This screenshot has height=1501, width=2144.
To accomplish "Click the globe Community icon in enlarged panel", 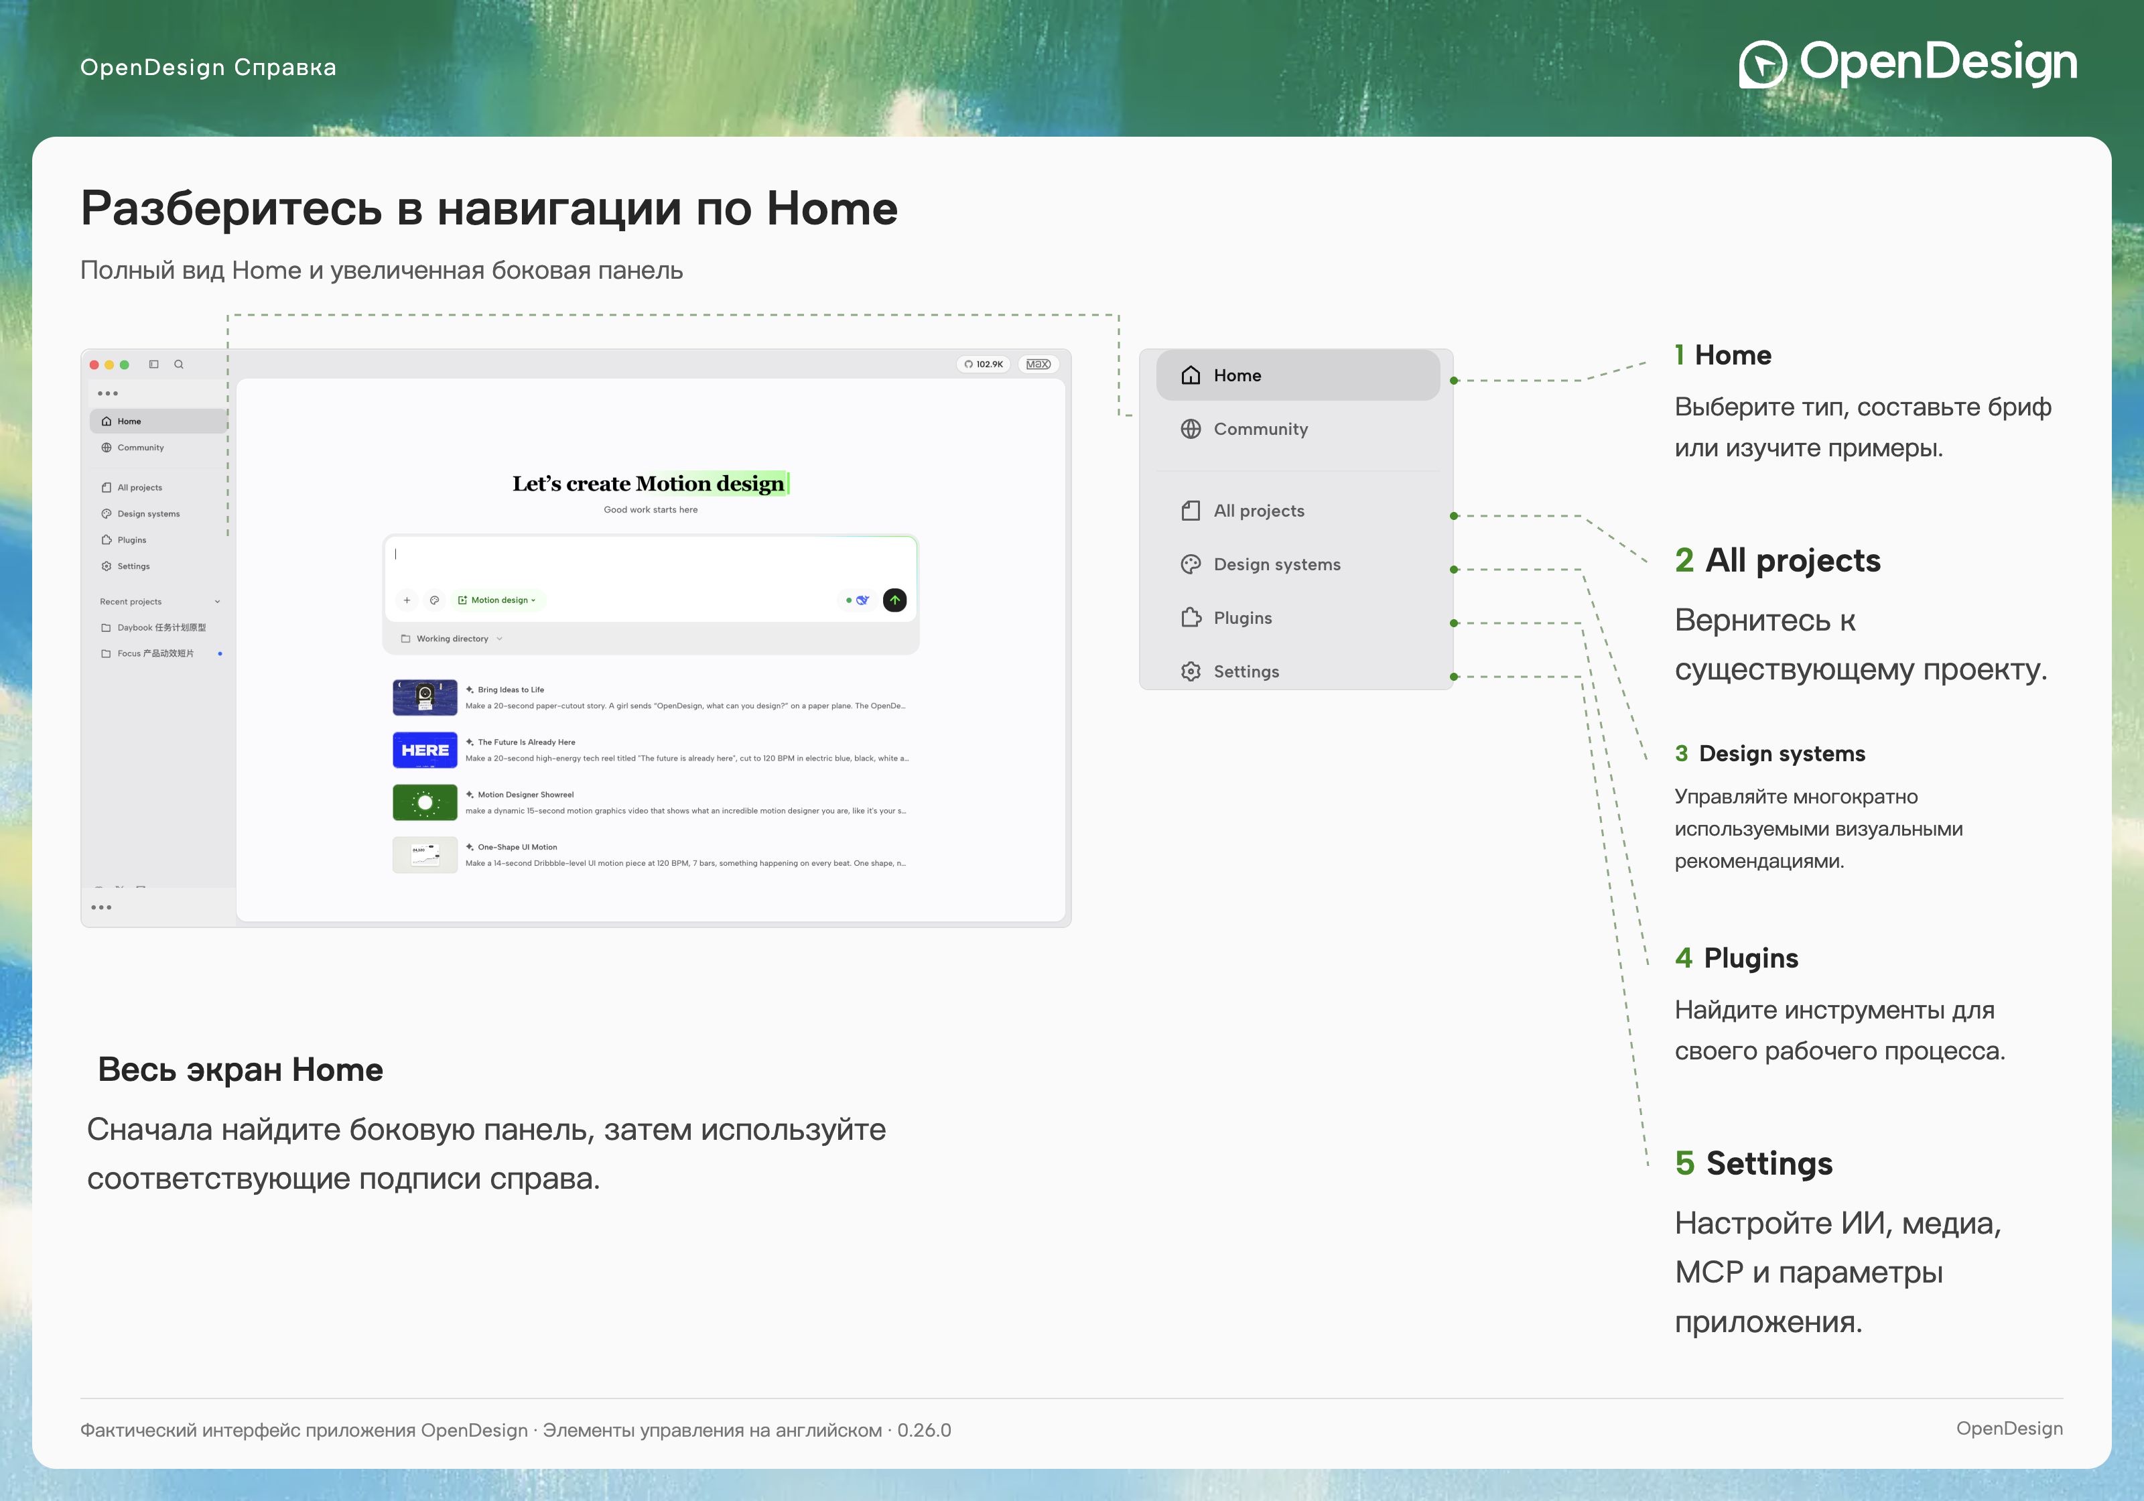I will pos(1191,429).
